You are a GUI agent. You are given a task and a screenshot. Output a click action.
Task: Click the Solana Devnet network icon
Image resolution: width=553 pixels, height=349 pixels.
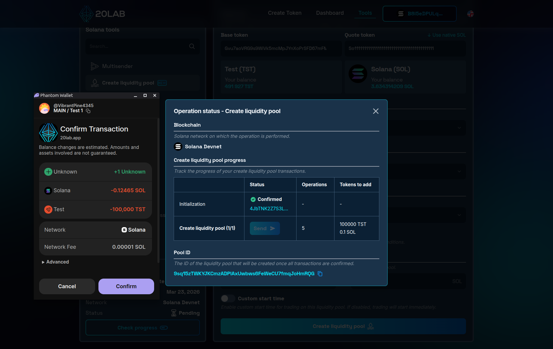pyautogui.click(x=178, y=147)
